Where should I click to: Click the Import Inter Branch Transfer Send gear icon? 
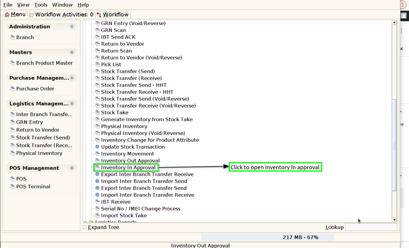97,181
